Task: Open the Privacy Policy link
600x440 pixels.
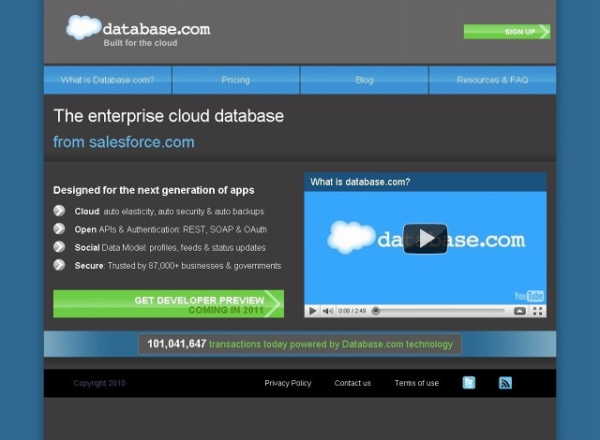Action: (288, 383)
